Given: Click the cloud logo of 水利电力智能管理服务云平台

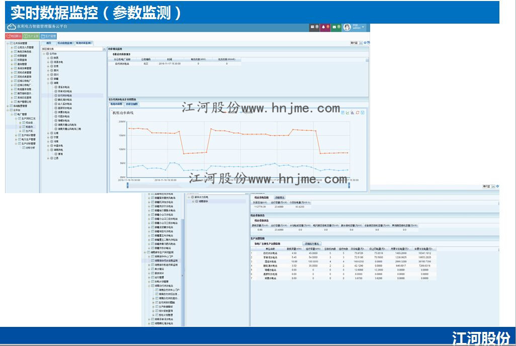Looking at the screenshot, I should pos(11,27).
